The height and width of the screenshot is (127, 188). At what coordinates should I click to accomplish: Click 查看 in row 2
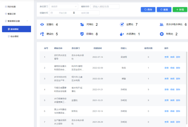(166, 68)
